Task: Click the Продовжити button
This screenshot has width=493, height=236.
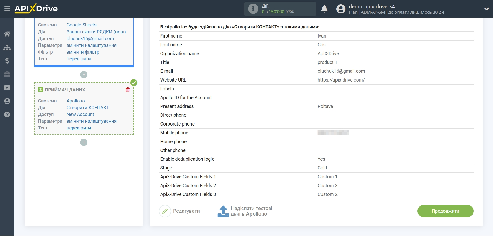Action: click(x=445, y=211)
